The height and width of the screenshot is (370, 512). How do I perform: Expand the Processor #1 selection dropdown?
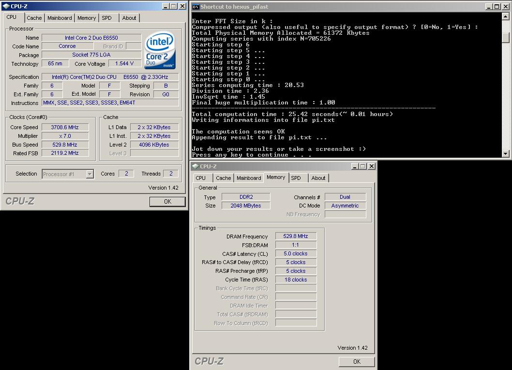(x=90, y=174)
